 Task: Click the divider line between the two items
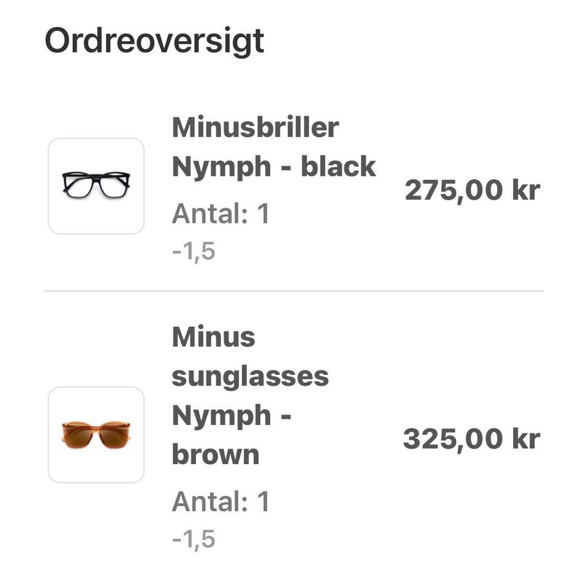tap(294, 291)
